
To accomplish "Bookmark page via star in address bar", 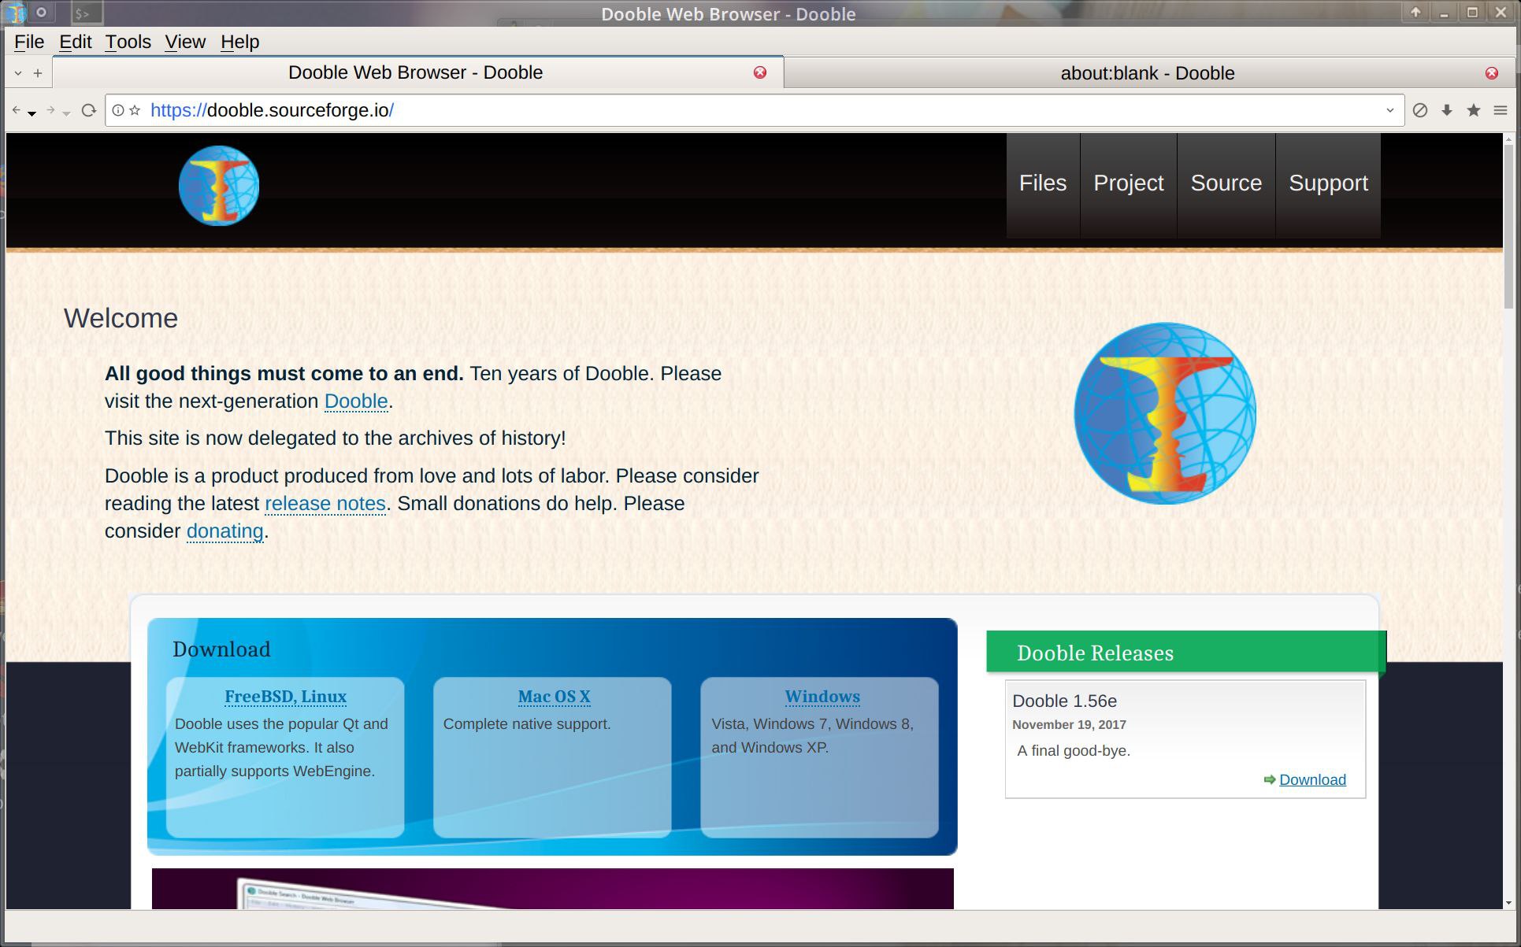I will (x=135, y=110).
